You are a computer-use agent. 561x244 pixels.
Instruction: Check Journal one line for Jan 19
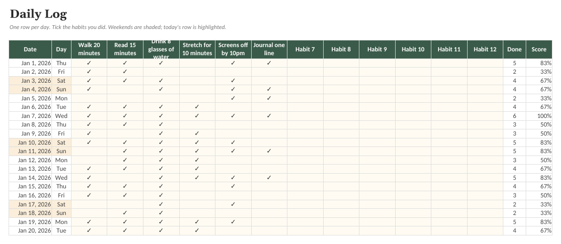[x=269, y=222]
